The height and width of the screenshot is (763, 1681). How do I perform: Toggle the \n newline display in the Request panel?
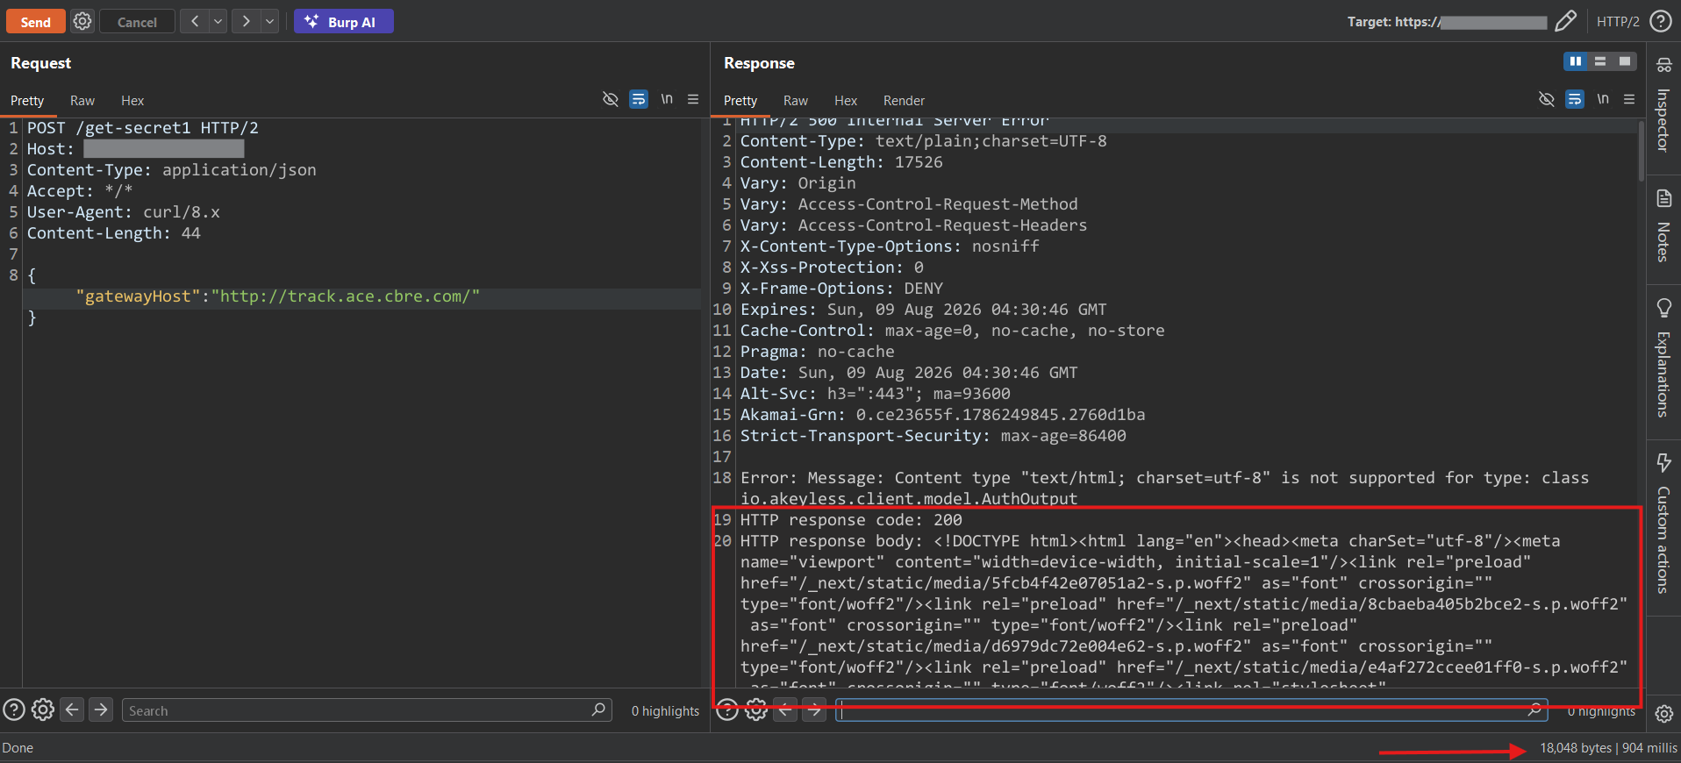tap(667, 99)
